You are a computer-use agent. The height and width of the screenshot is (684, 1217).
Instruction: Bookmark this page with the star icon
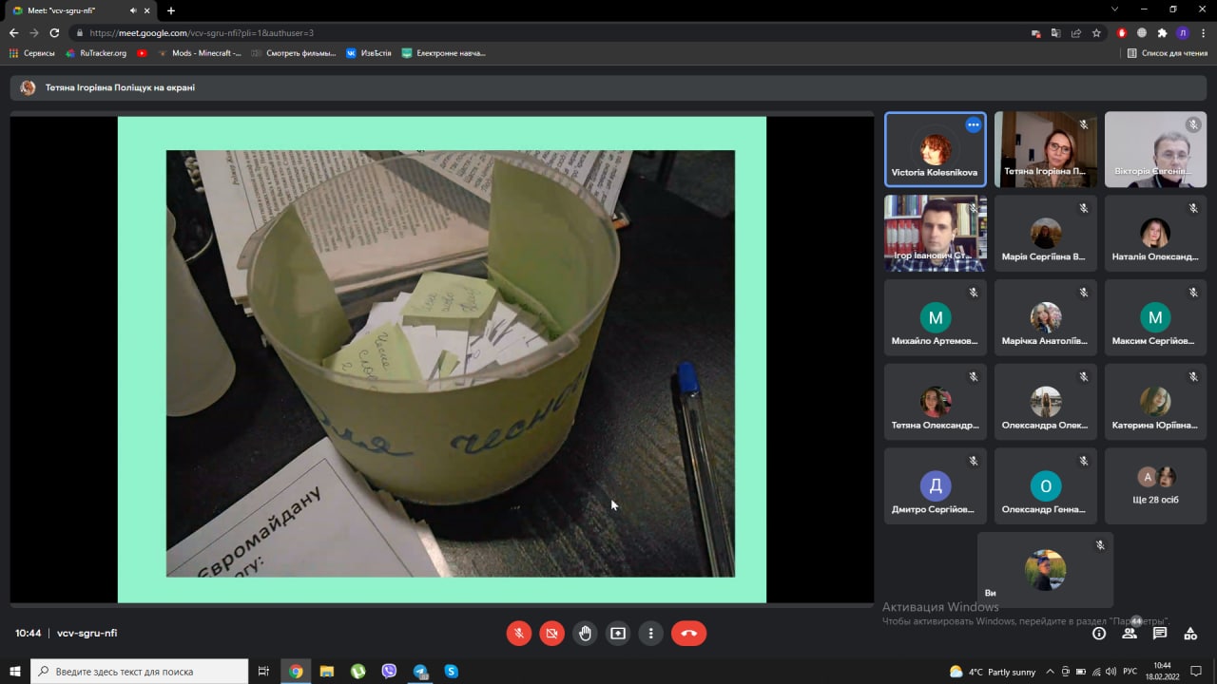[x=1096, y=32]
